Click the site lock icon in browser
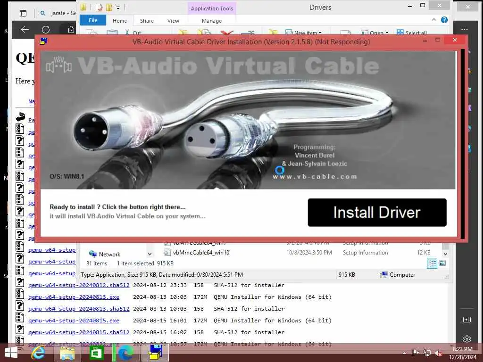483x362 pixels. [71, 30]
